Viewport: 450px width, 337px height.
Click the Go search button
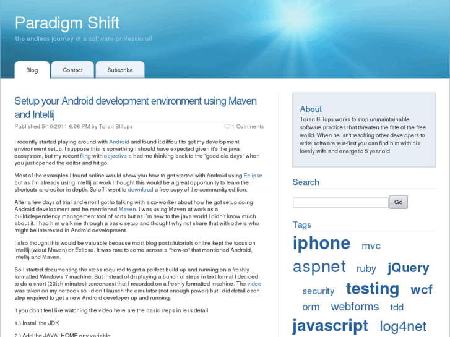pos(398,202)
